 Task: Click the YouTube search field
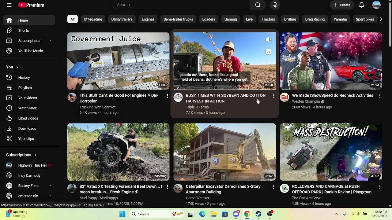[x=181, y=5]
